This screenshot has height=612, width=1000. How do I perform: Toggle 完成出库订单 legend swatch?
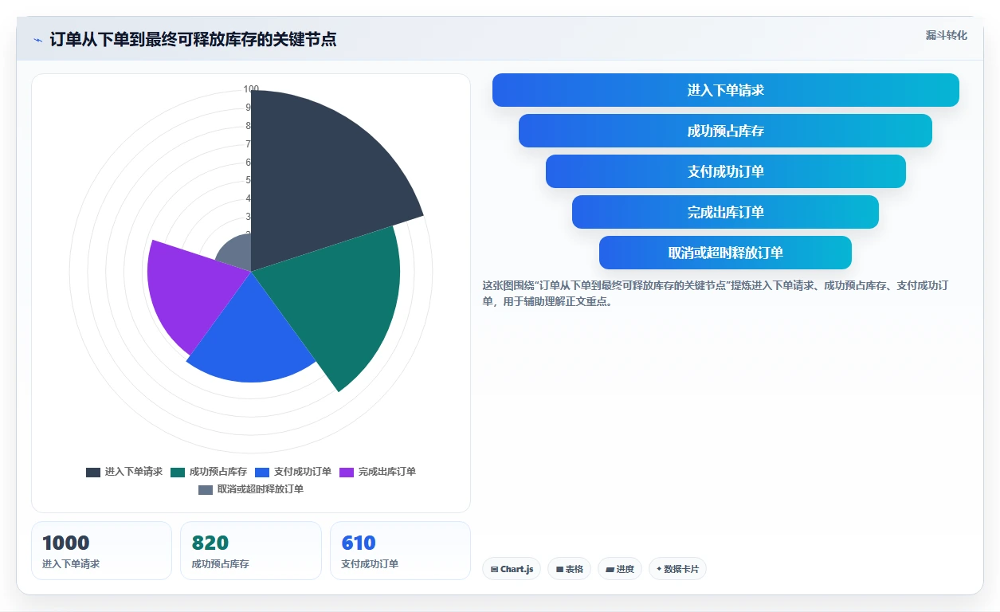point(347,472)
